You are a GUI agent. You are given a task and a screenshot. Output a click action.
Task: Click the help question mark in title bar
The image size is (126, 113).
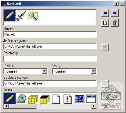tap(117, 4)
